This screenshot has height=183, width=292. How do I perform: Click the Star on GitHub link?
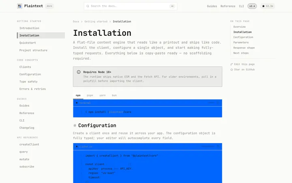point(243,70)
